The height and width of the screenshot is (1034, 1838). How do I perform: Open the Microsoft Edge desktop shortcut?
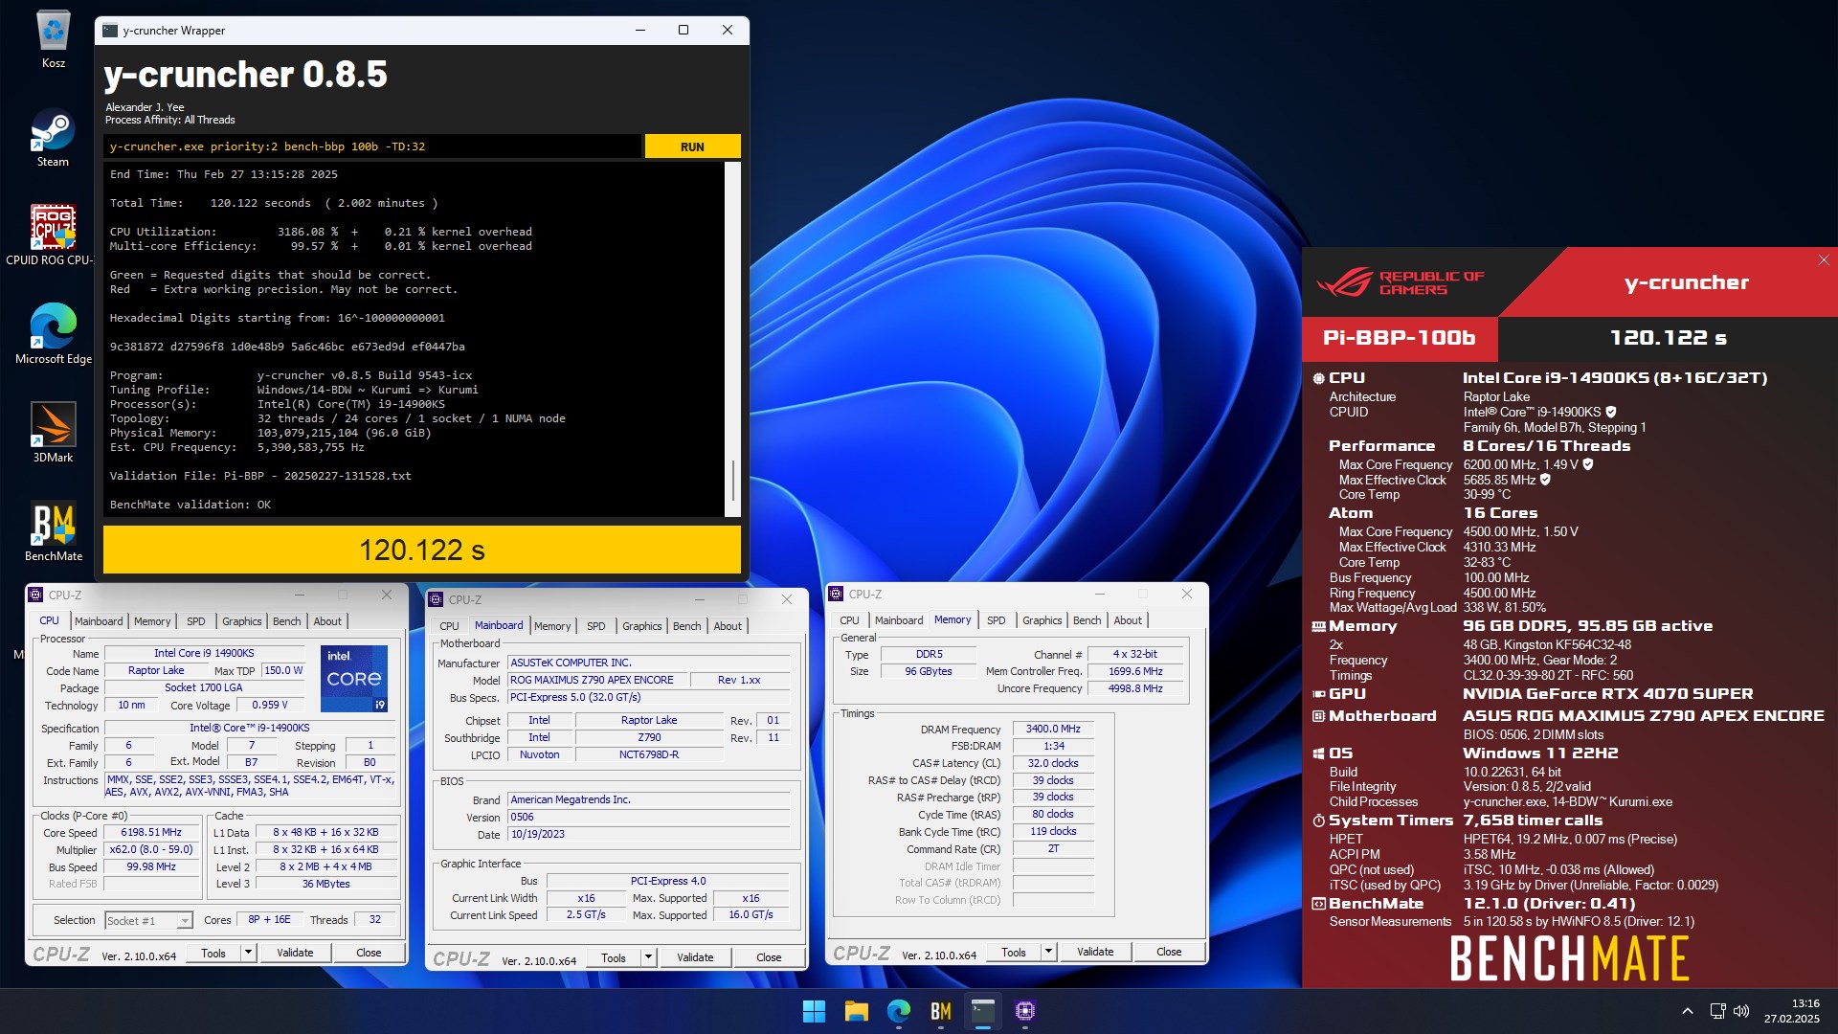click(54, 333)
